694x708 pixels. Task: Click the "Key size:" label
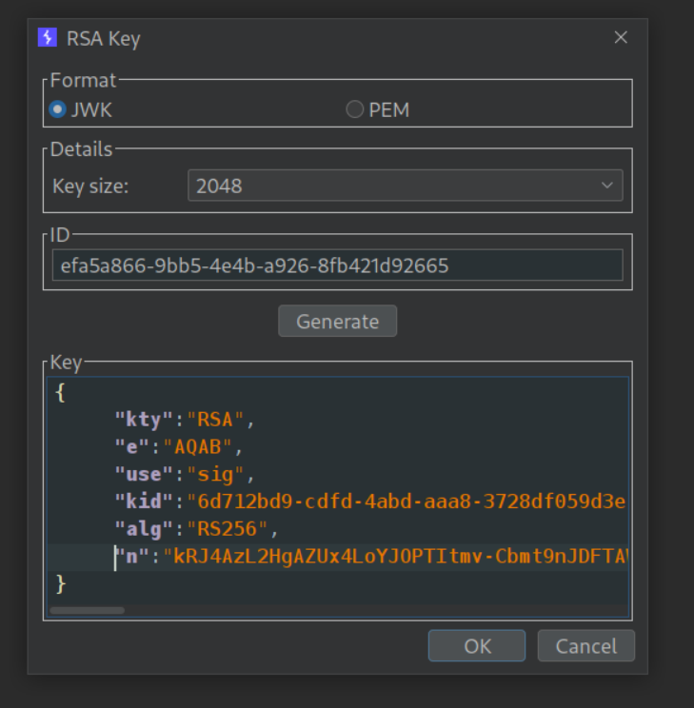point(90,187)
